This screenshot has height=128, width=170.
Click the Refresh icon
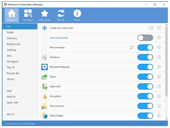[x=61, y=15]
